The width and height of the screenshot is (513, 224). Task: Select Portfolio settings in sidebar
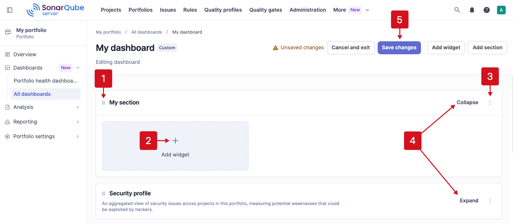[x=34, y=137]
